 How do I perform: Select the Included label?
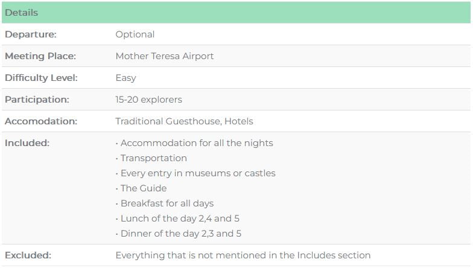click(x=27, y=143)
